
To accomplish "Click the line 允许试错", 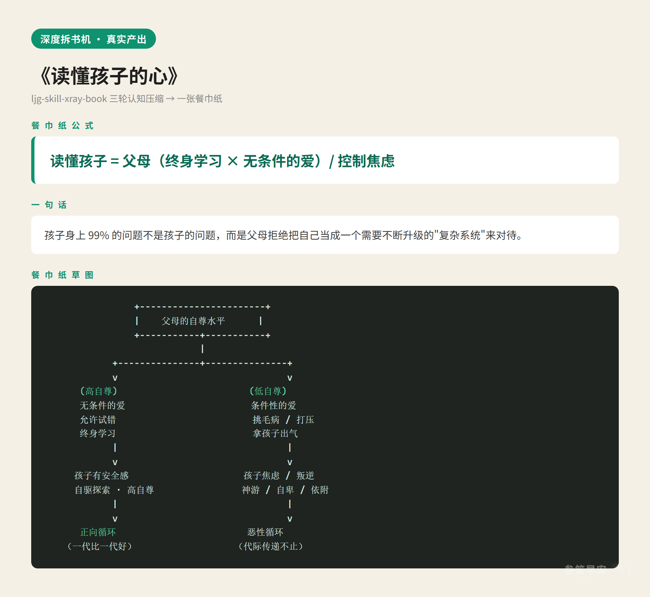I will pyautogui.click(x=98, y=420).
